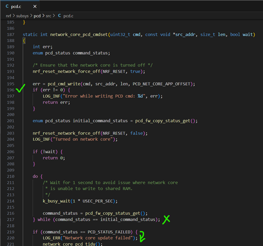The width and height of the screenshot is (263, 246).
Task: Click initial_command_status declaration on line 201
Action: (x=100, y=121)
